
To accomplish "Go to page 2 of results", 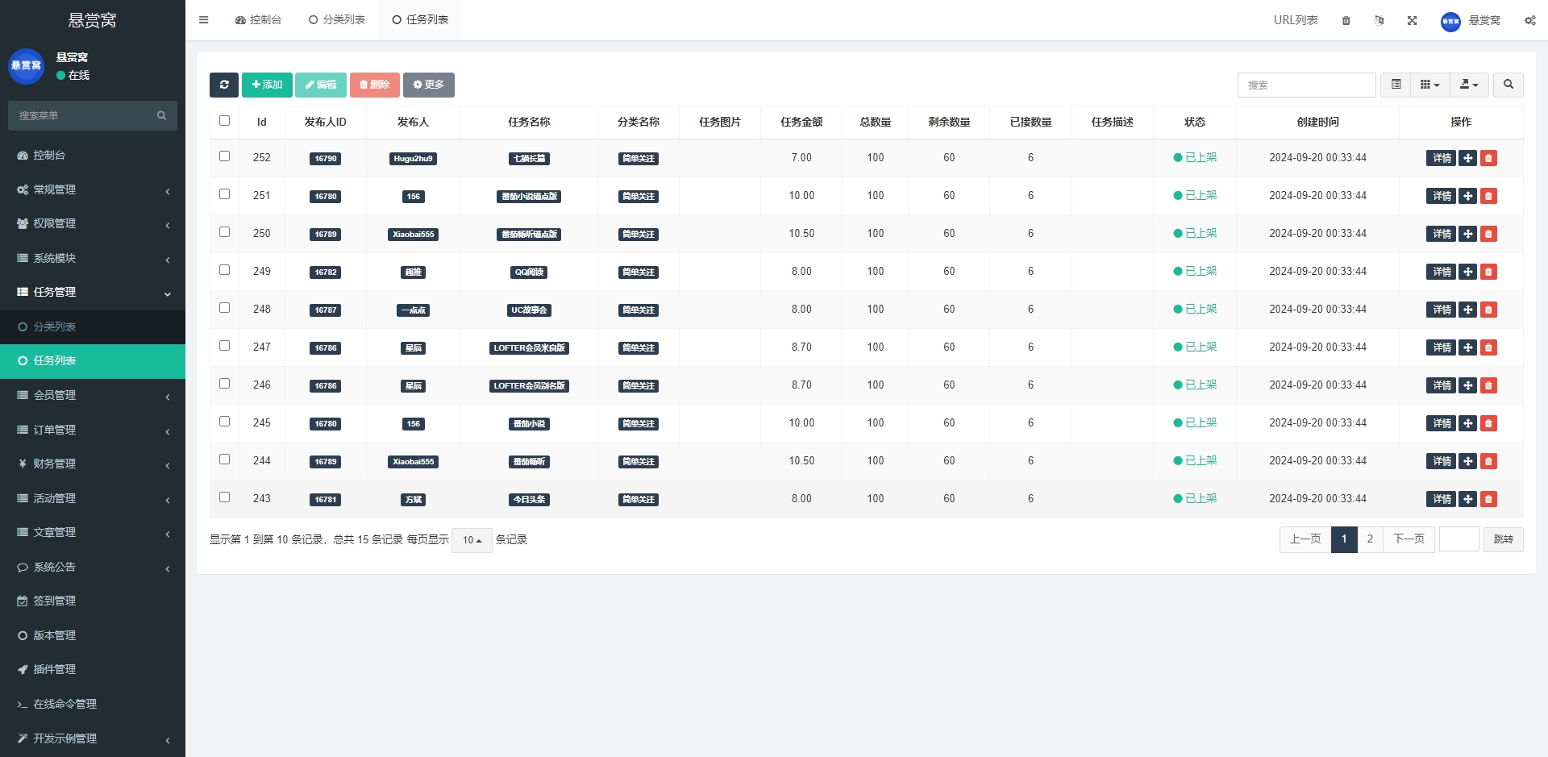I will click(1369, 539).
